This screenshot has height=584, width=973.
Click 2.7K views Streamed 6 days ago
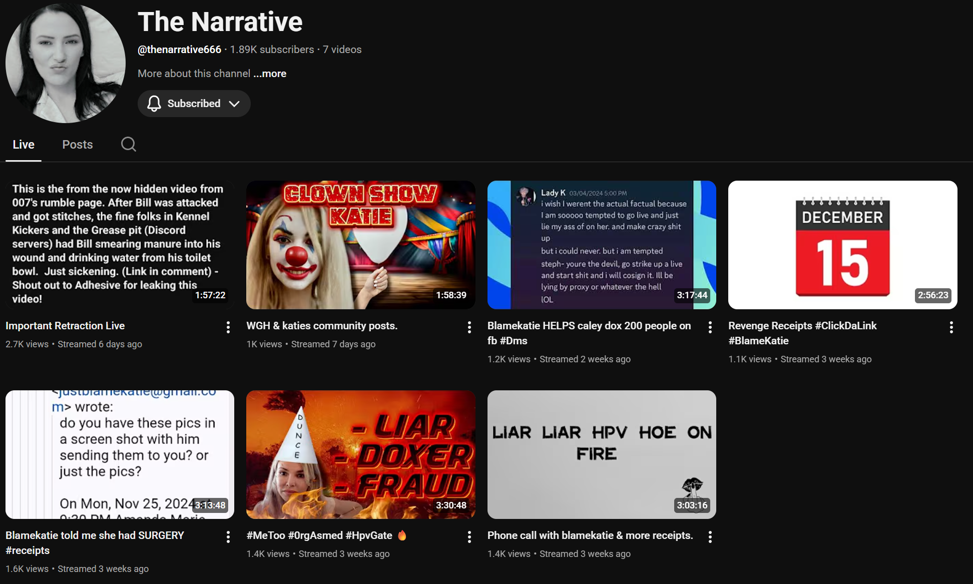pos(74,344)
